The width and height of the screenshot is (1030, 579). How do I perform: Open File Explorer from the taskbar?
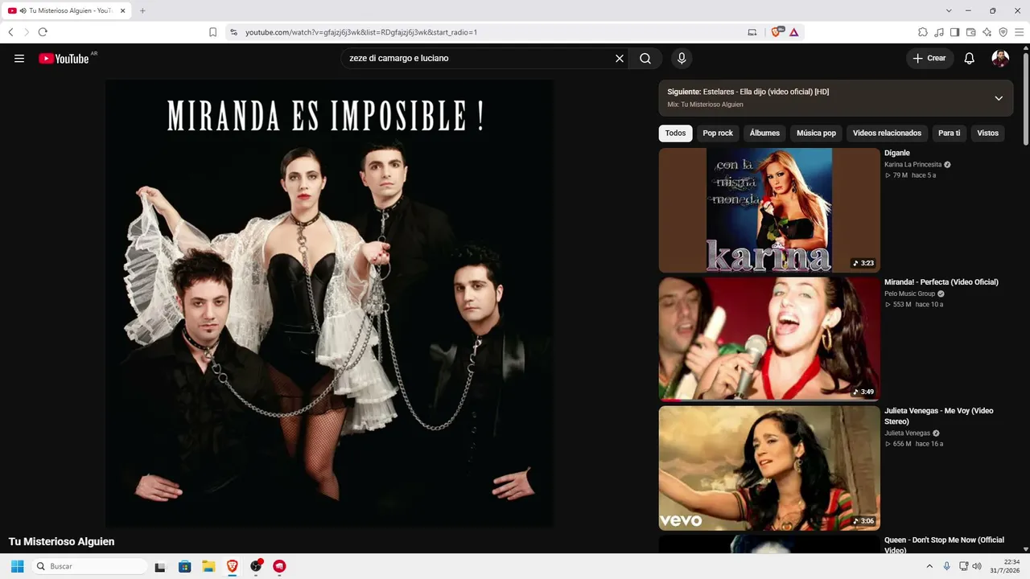point(208,566)
